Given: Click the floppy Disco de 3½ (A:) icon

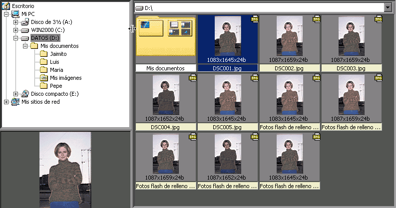Looking at the screenshot, I should click(25, 22).
